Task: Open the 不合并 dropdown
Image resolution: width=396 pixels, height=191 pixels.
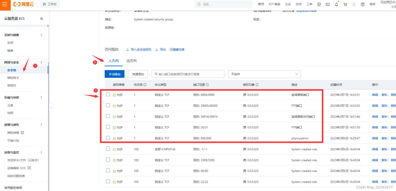Action: pyautogui.click(x=264, y=74)
